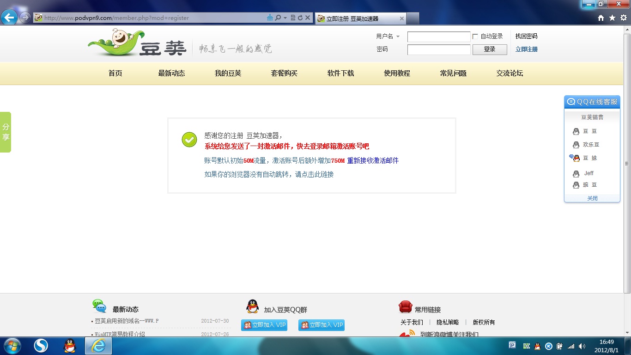This screenshot has height=355, width=631.
Task: Open a new tab with the blank tab button
Action: 413,18
